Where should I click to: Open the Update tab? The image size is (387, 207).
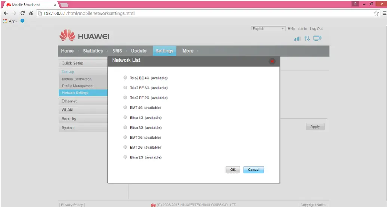(x=138, y=51)
